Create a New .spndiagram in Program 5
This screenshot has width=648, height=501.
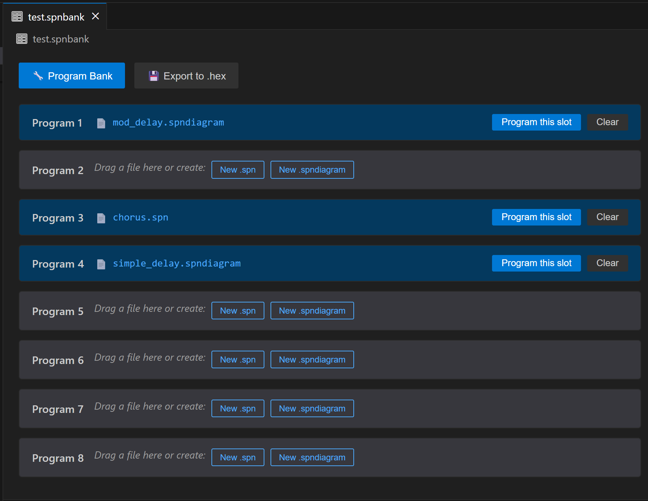(312, 311)
